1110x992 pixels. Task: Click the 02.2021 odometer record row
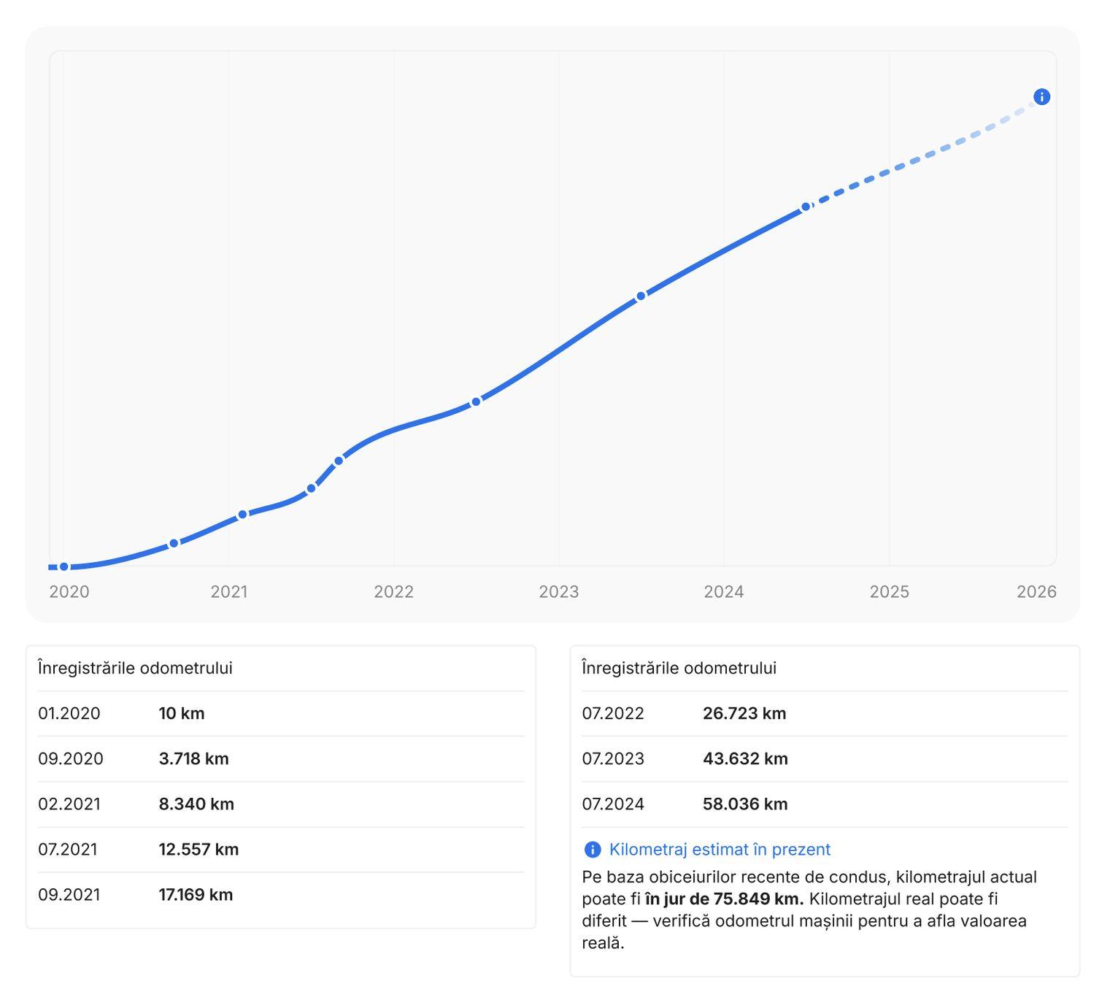tap(281, 804)
